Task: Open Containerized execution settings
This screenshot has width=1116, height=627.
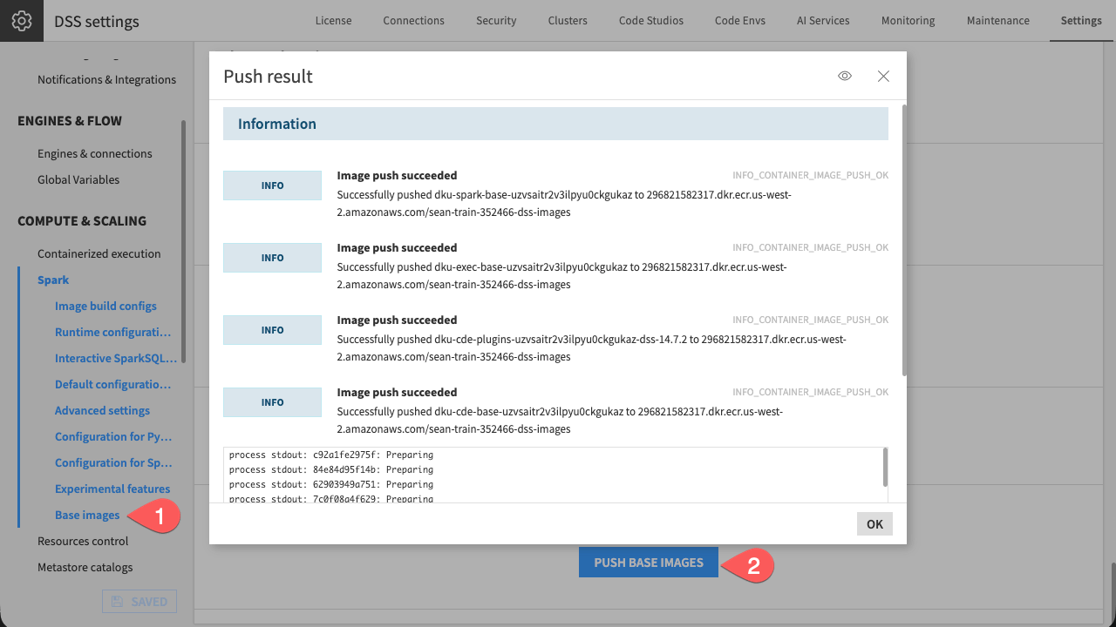Action: pyautogui.click(x=99, y=253)
